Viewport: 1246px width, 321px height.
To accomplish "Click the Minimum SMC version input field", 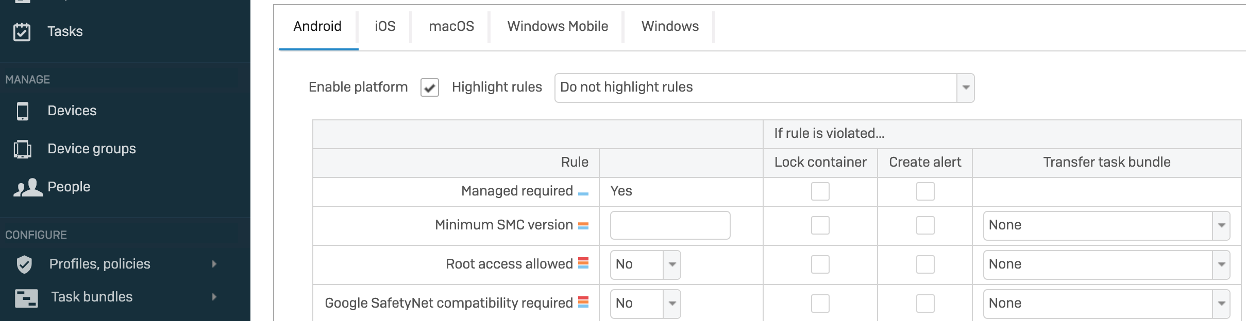I will click(x=670, y=225).
